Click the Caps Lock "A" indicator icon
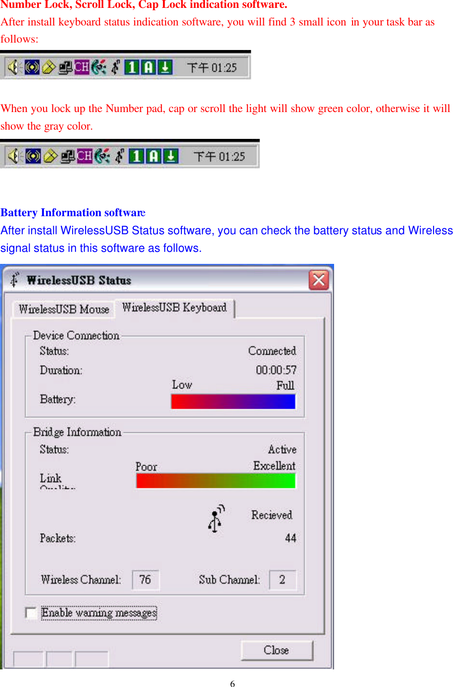453x687 pixels. [148, 68]
